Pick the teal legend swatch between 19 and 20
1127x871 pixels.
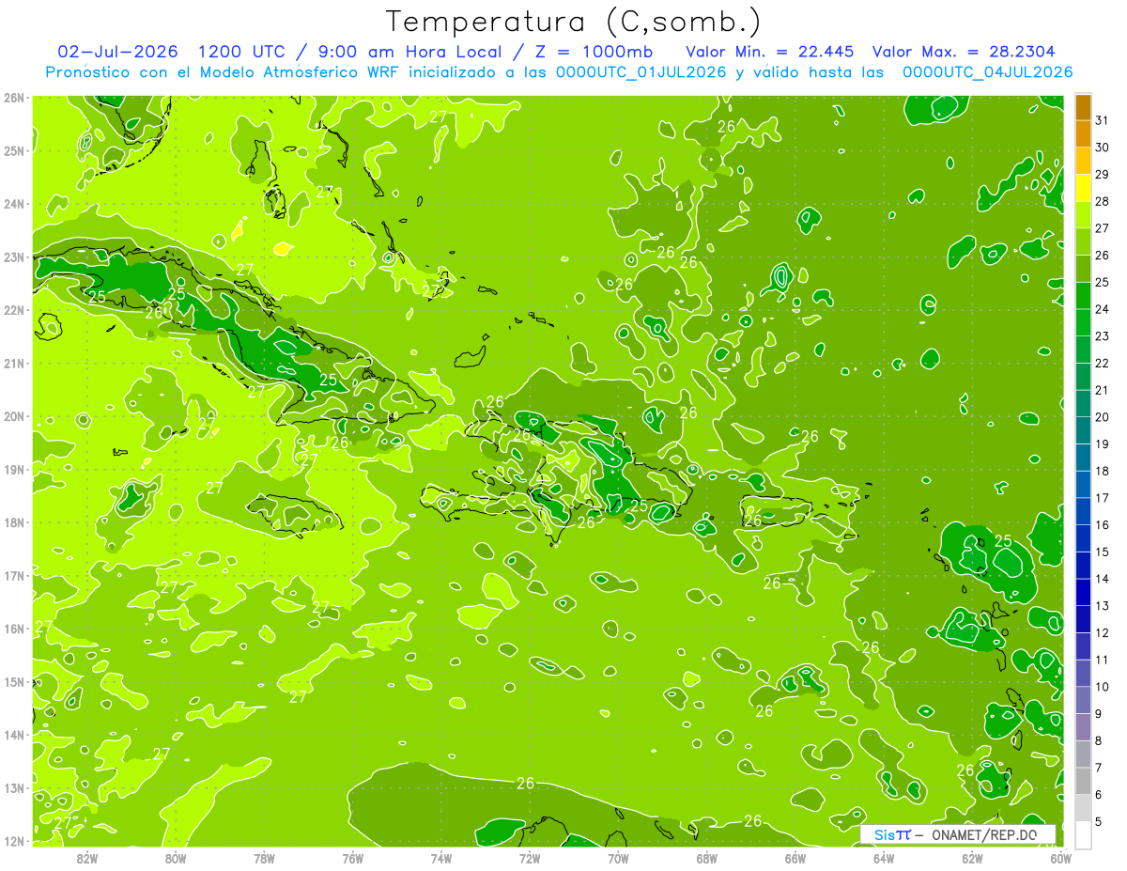(1083, 431)
